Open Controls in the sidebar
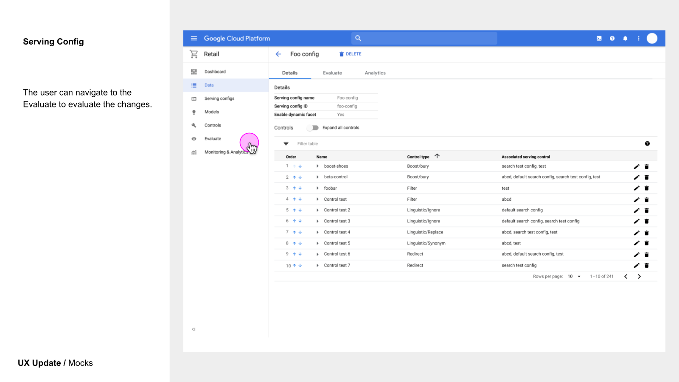This screenshot has height=382, width=679. 226,125
